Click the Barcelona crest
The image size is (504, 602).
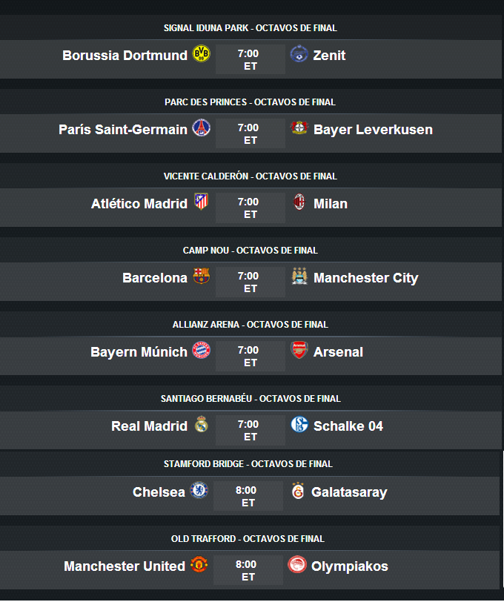tap(201, 276)
